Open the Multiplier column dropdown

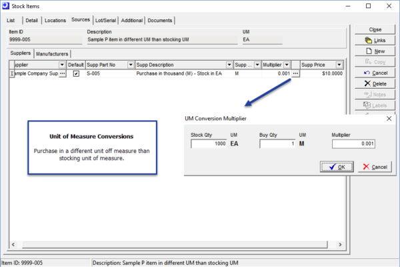(287, 65)
